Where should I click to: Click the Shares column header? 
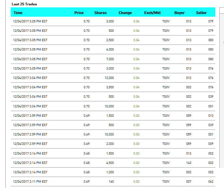100,13
